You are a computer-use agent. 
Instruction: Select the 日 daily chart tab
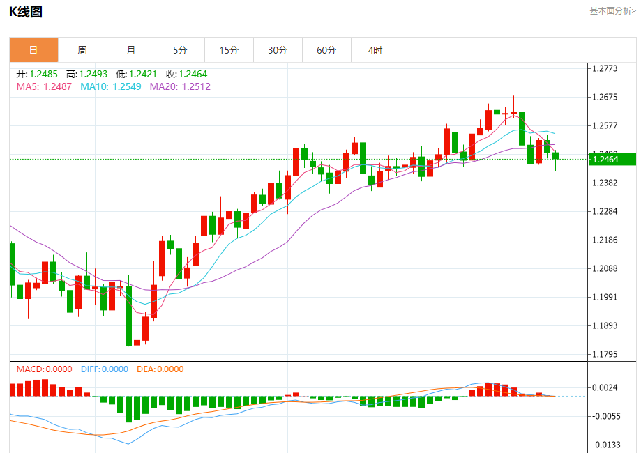tap(34, 50)
